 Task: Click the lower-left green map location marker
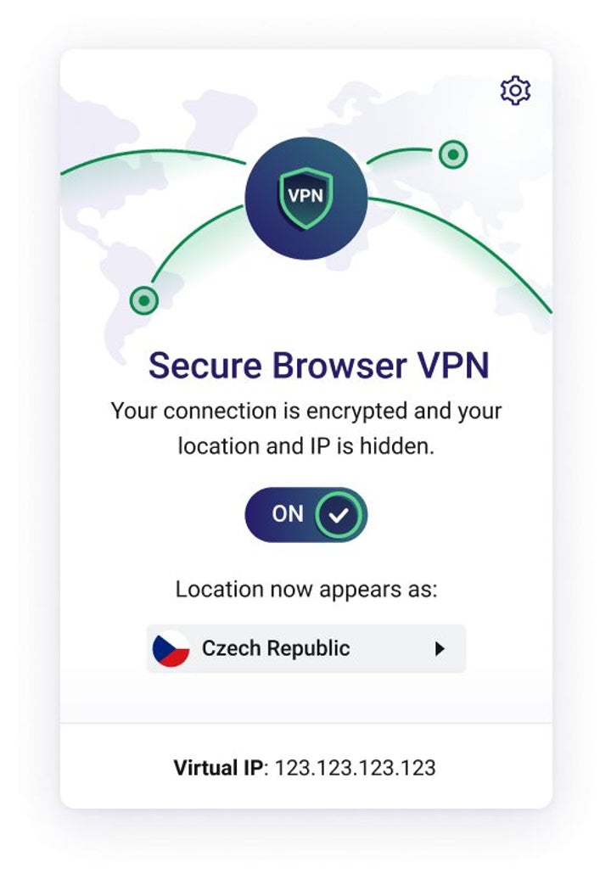144,300
